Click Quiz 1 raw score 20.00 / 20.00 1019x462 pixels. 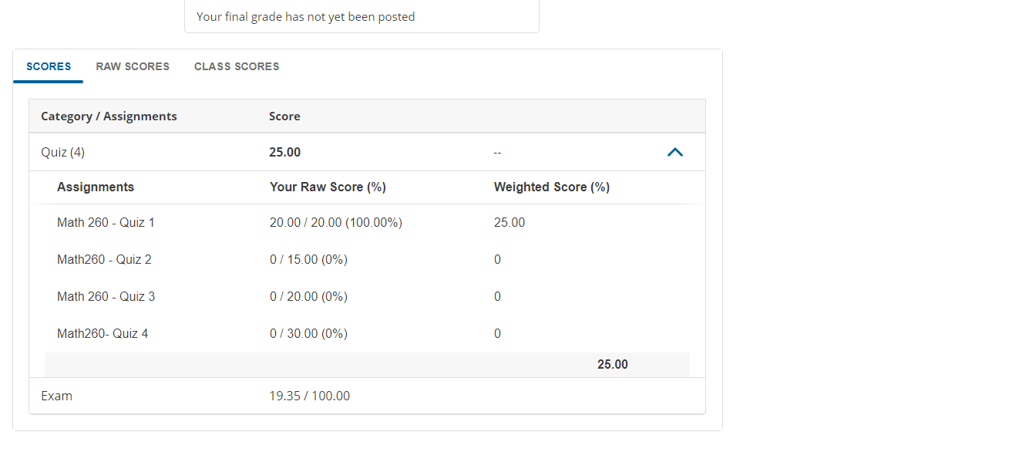(x=335, y=223)
